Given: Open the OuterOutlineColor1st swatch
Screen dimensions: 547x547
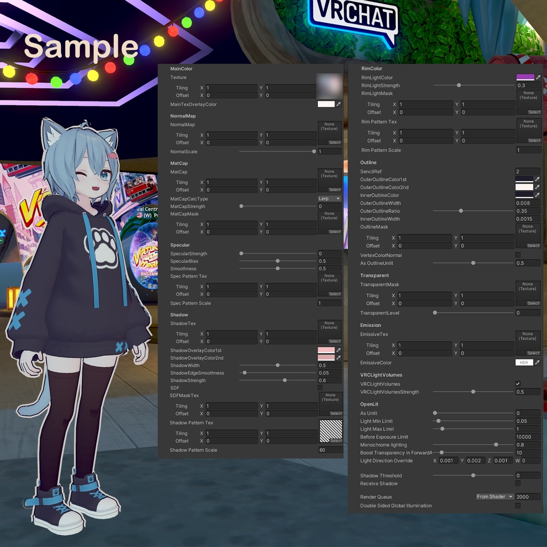Looking at the screenshot, I should [525, 179].
